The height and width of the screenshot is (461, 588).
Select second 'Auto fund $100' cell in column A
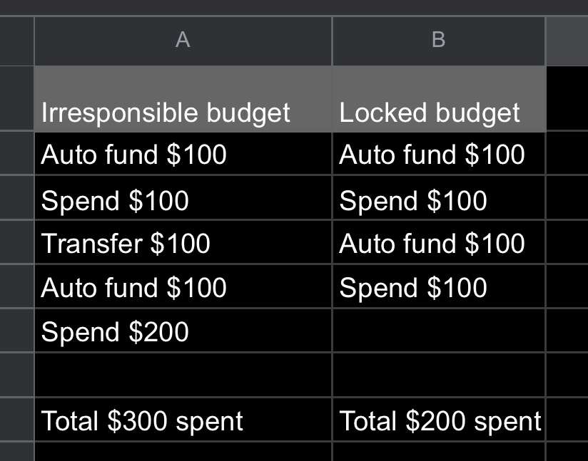tap(183, 286)
